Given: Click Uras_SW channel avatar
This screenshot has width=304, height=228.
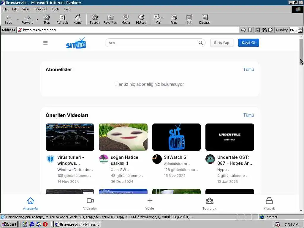Looking at the screenshot, I should [104, 159].
